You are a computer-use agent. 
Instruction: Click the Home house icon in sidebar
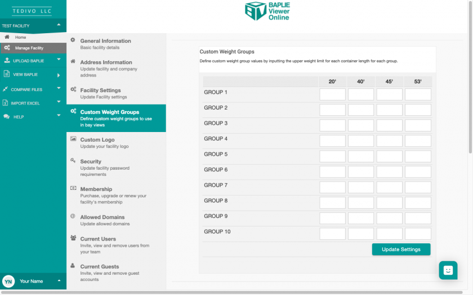(7, 37)
